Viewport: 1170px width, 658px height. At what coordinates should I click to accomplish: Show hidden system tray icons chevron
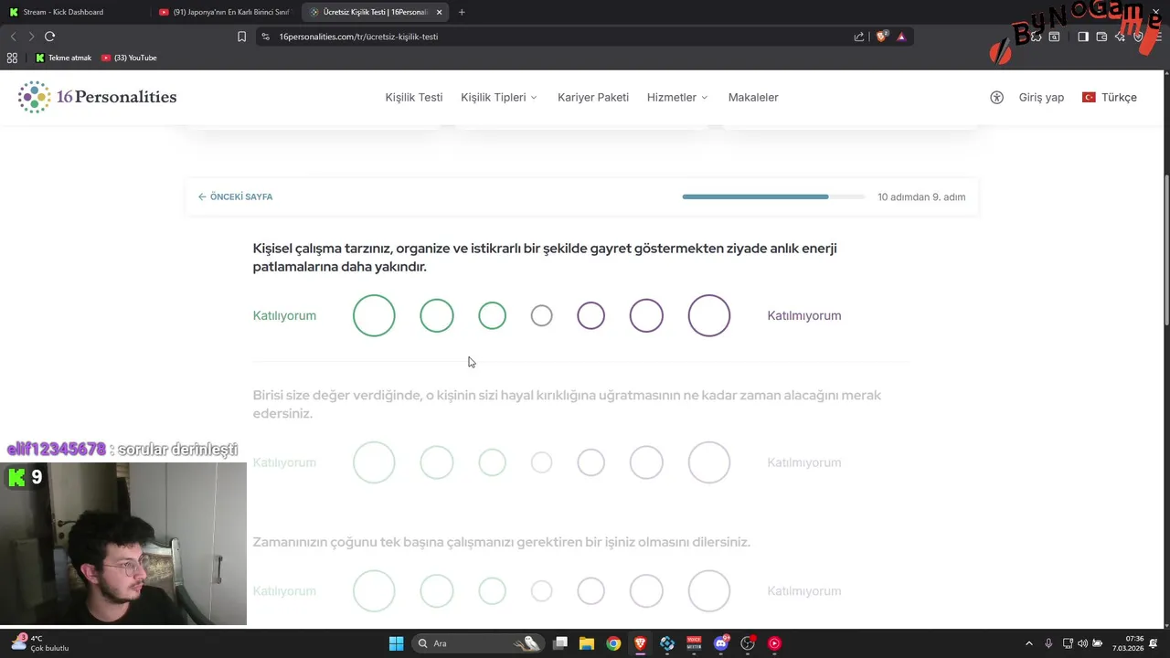(x=1029, y=643)
